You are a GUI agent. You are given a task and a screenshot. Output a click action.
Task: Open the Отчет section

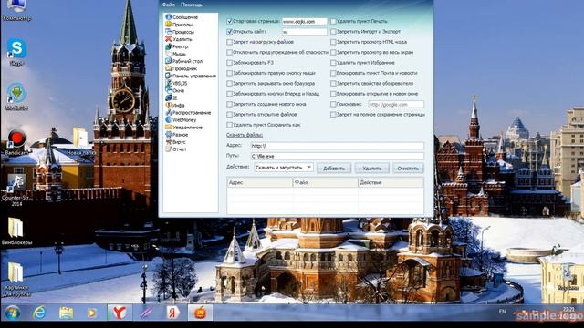coord(176,149)
